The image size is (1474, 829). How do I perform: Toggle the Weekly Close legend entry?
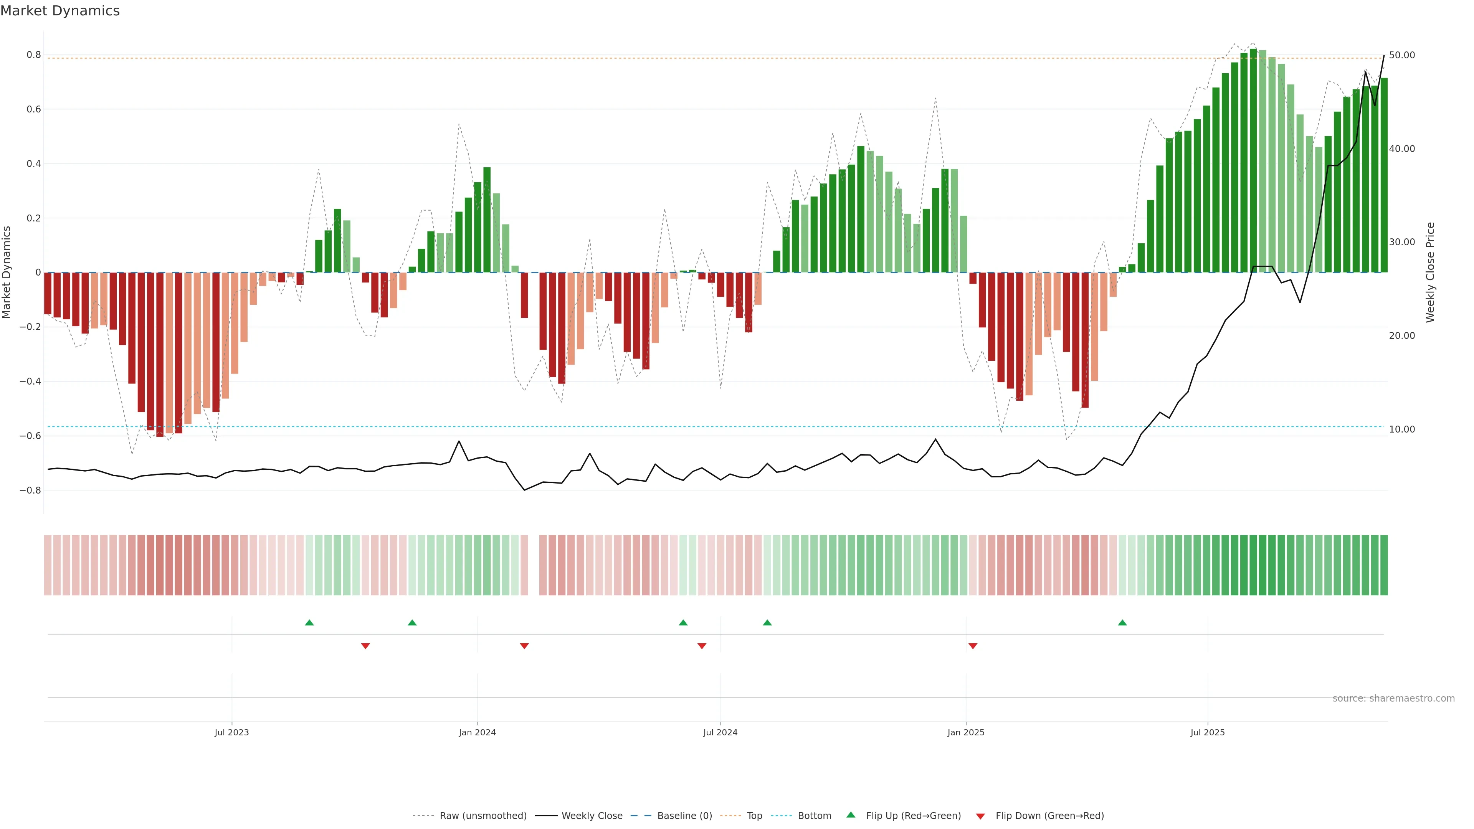coord(592,815)
